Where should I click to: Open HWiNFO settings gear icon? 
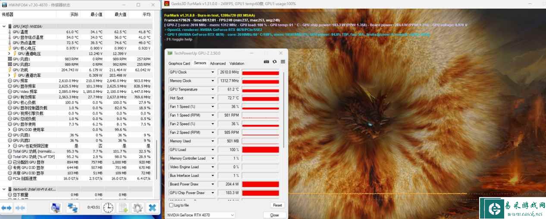point(138,208)
